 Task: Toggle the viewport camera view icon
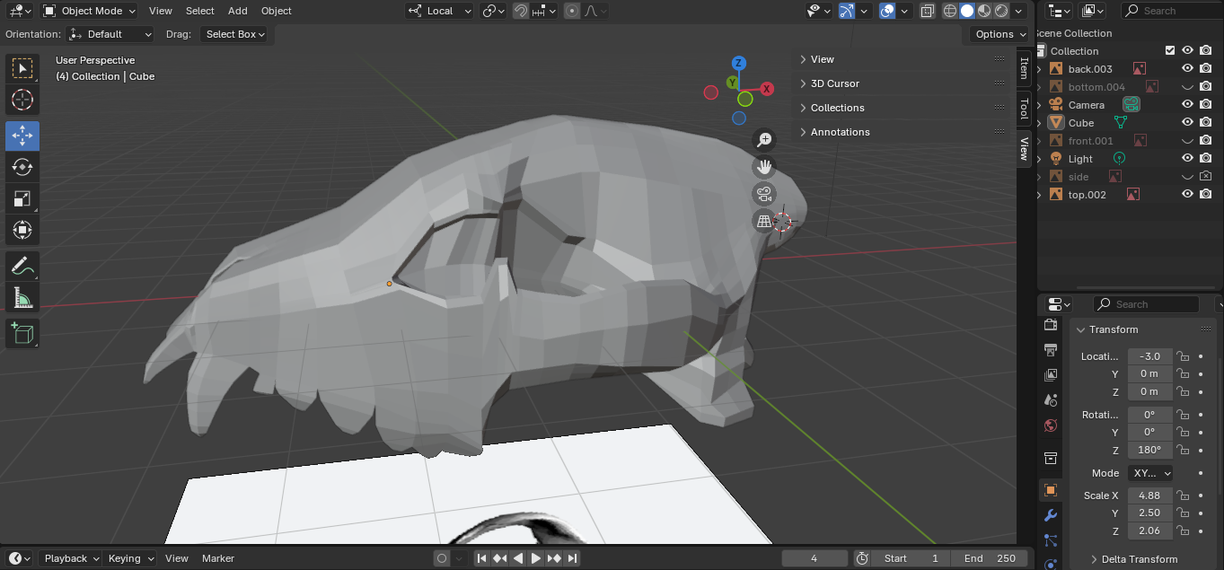pos(764,193)
